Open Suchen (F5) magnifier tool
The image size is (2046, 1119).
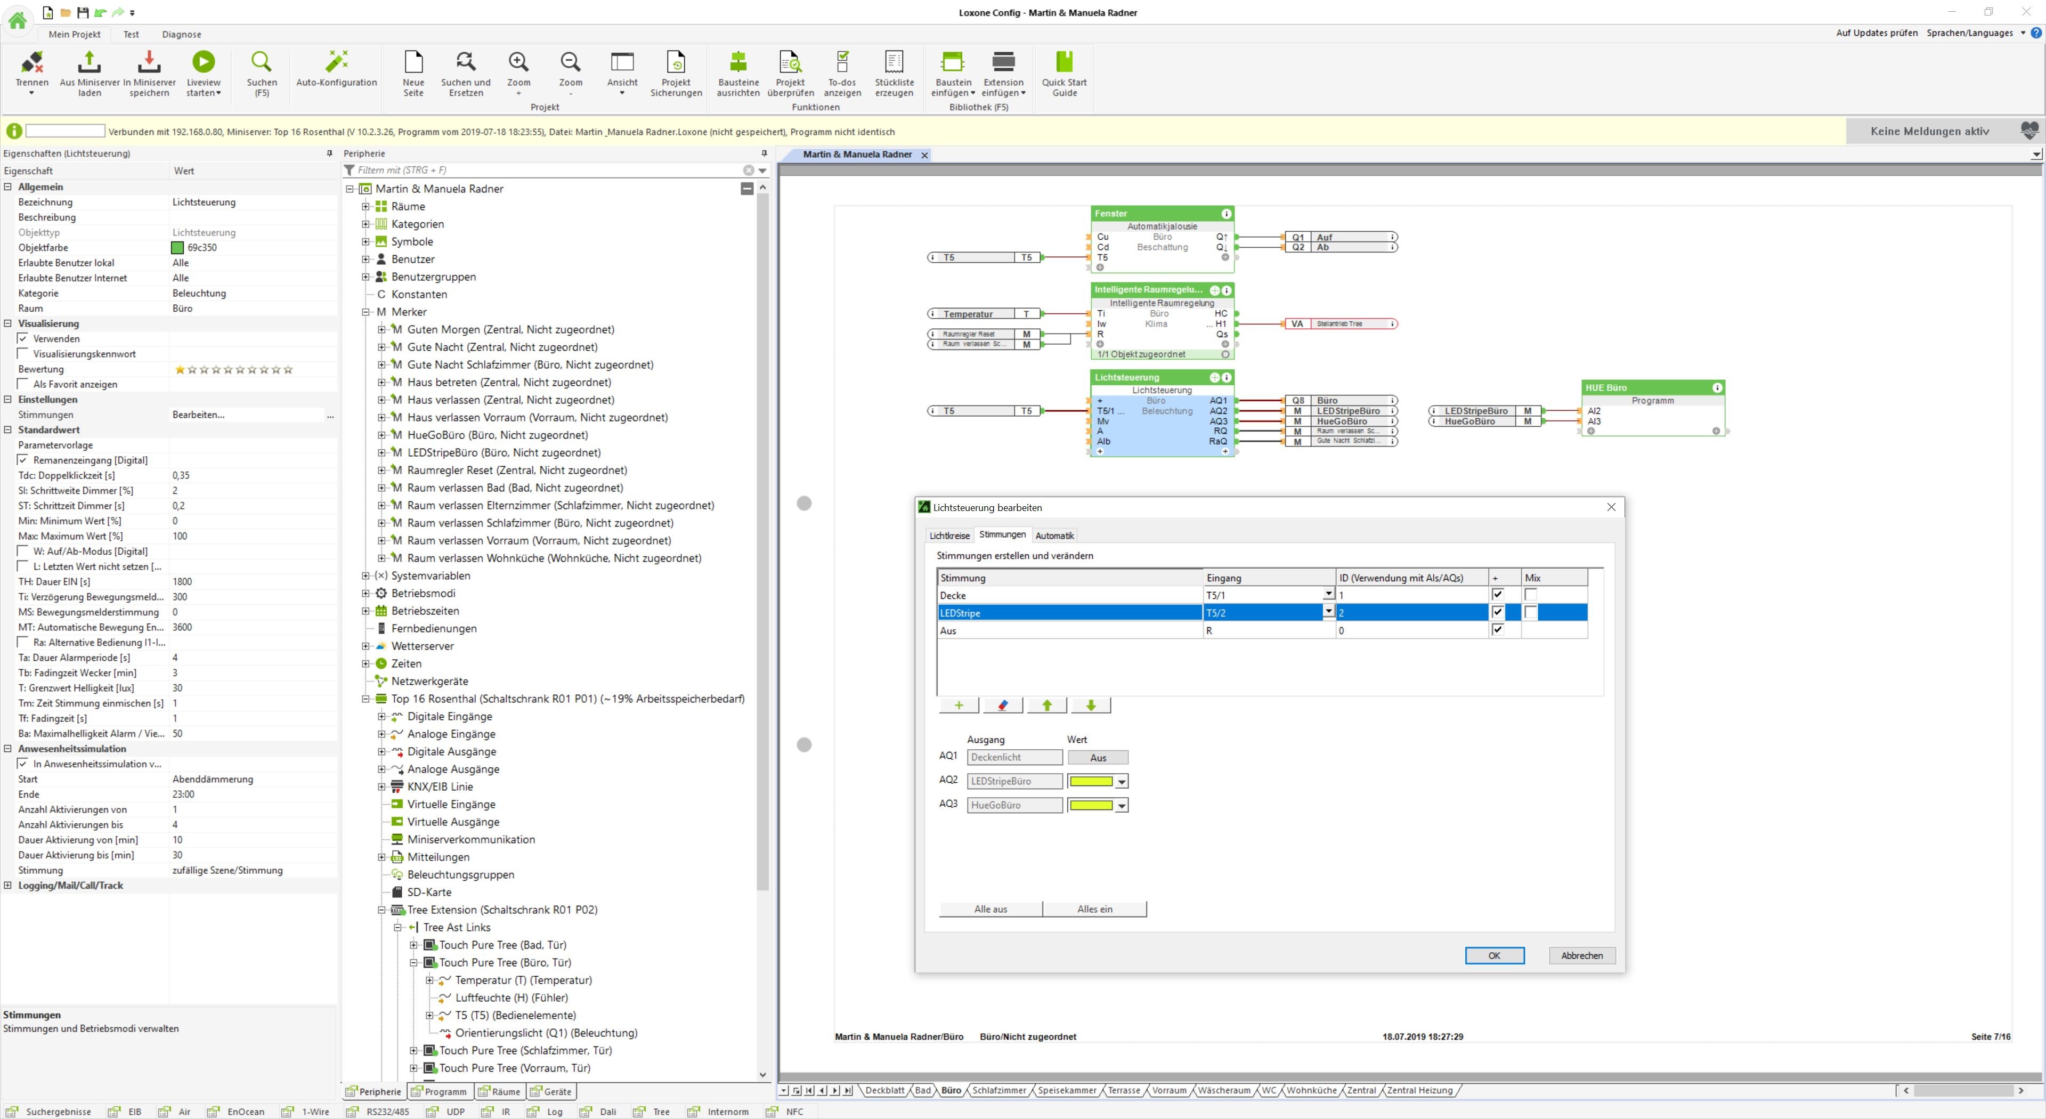pos(261,62)
